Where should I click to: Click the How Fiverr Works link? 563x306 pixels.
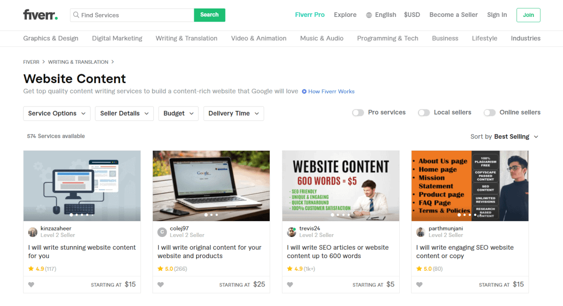pyautogui.click(x=331, y=92)
